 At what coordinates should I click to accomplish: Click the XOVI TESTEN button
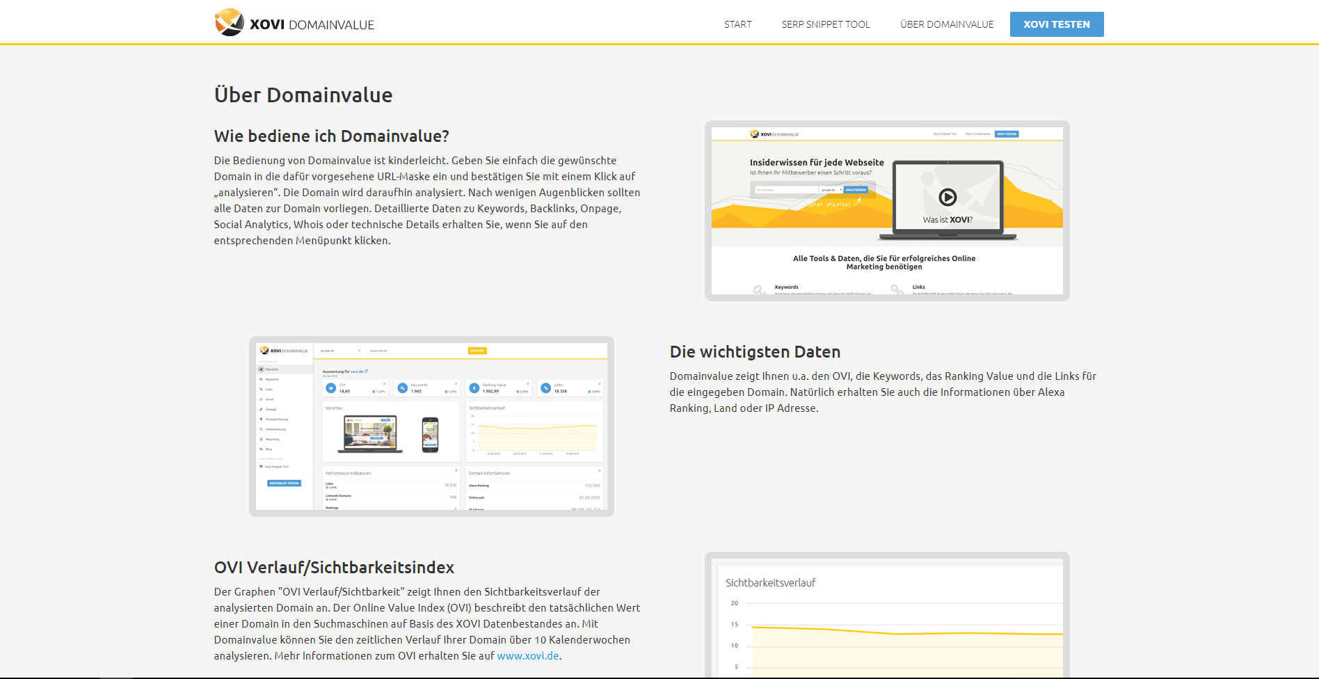1057,24
